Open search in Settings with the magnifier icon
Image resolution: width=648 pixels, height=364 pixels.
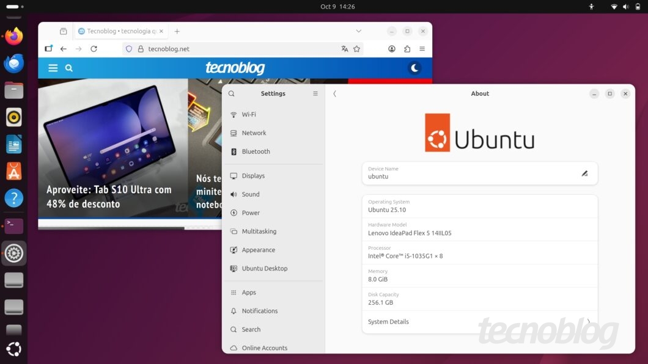pyautogui.click(x=231, y=93)
